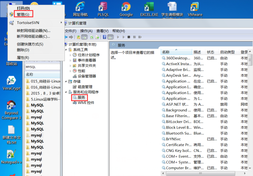Click the Pause Service toolbar icon
The image size is (253, 176).
[x=134, y=37]
